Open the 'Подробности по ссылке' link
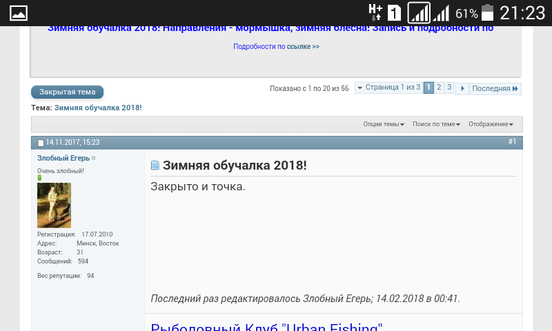Screen dimensions: 552x331 [x=276, y=47]
